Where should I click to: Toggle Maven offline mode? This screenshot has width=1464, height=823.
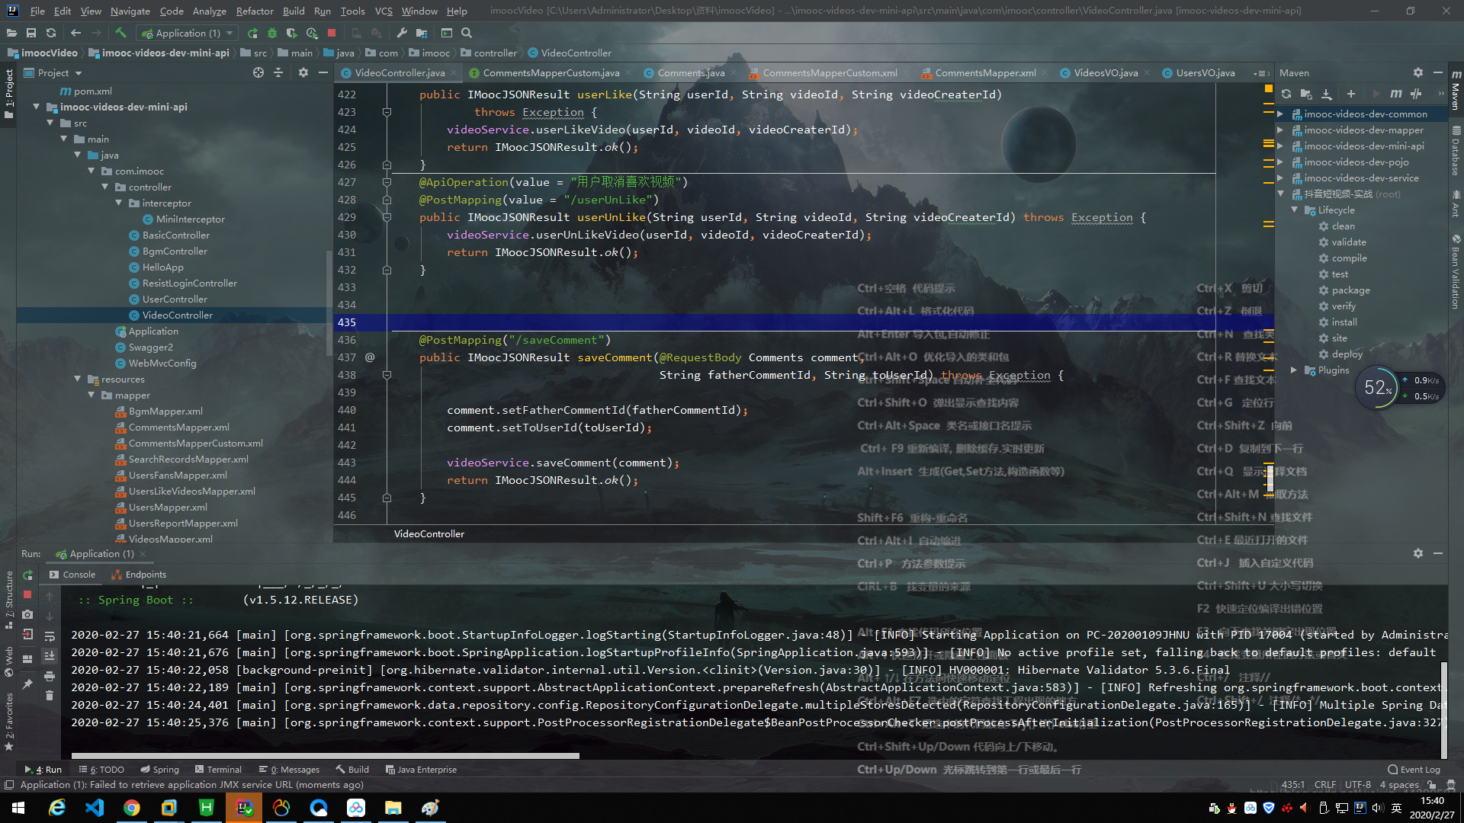pyautogui.click(x=1416, y=94)
